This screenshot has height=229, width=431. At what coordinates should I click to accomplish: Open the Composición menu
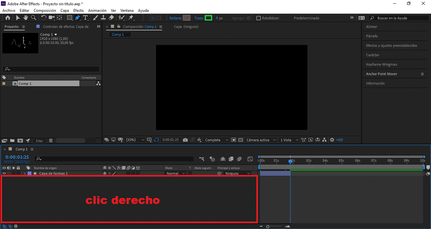click(x=45, y=10)
